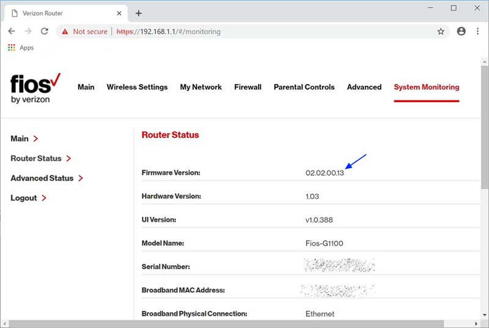The width and height of the screenshot is (489, 328).
Task: Click the Model Name label
Action: click(163, 243)
